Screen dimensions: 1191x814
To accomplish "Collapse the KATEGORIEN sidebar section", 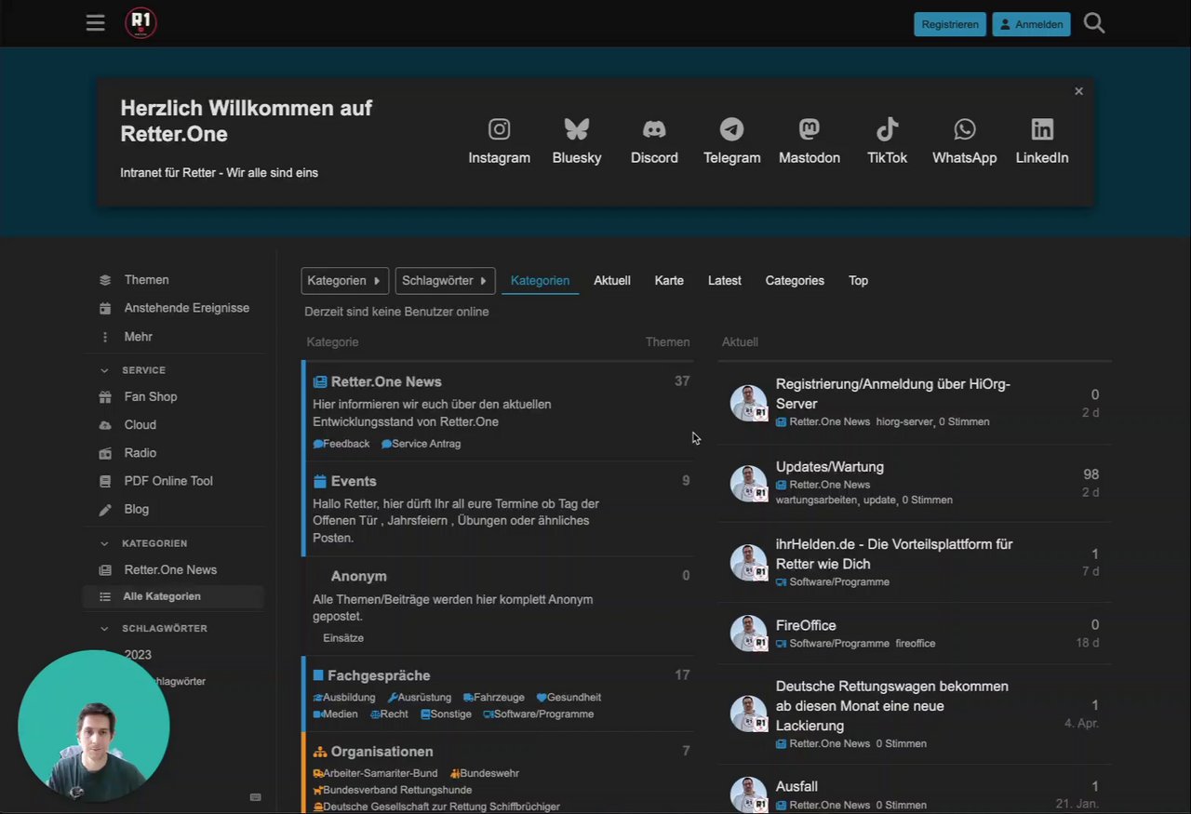I will 104,543.
